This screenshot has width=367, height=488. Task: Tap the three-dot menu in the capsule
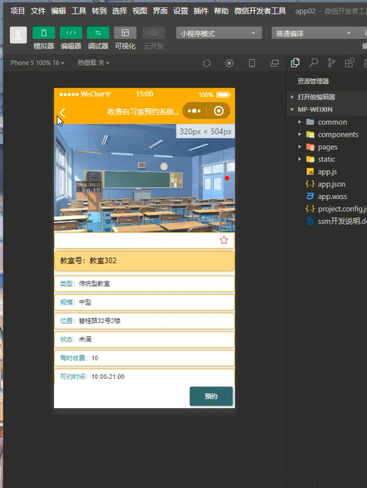[x=194, y=111]
